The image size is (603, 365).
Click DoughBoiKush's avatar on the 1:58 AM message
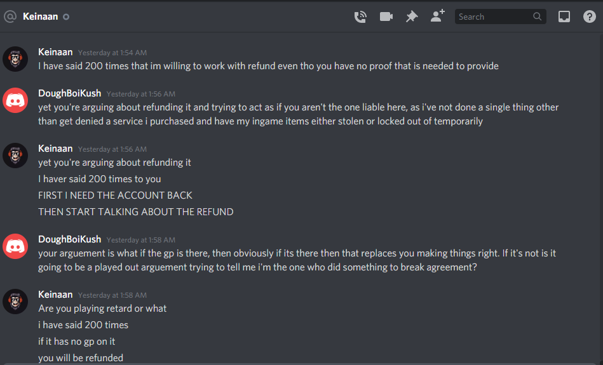click(15, 246)
